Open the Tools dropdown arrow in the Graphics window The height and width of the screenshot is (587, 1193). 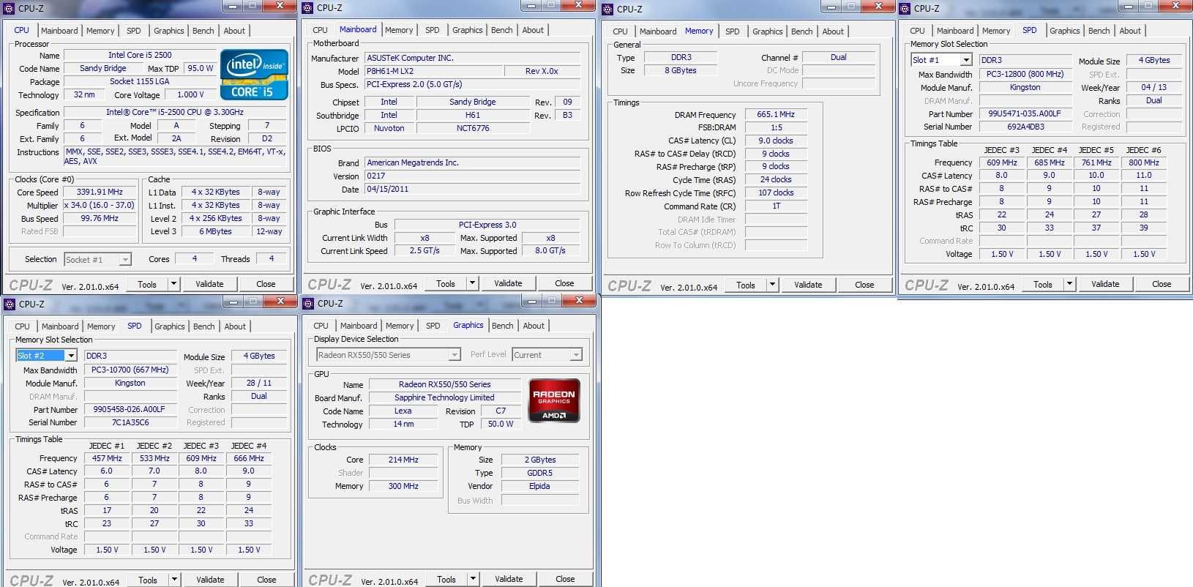click(x=473, y=578)
